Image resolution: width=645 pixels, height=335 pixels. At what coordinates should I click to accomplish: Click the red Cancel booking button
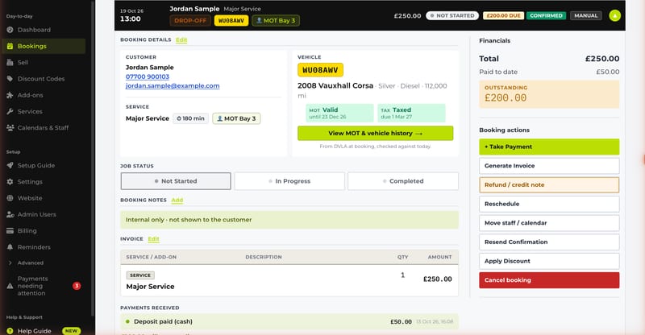pyautogui.click(x=549, y=280)
